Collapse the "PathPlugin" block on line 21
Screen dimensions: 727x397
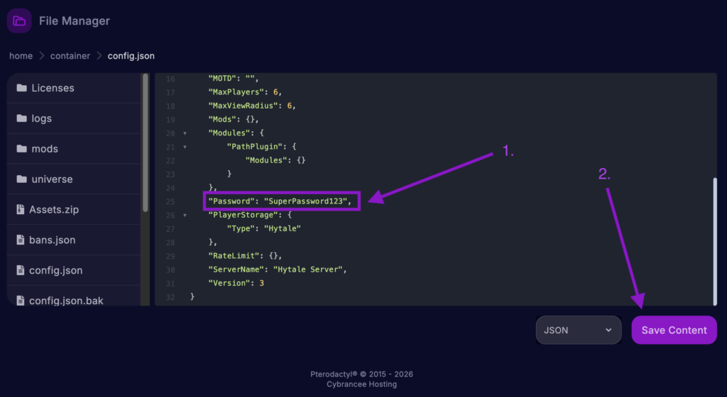pyautogui.click(x=185, y=147)
